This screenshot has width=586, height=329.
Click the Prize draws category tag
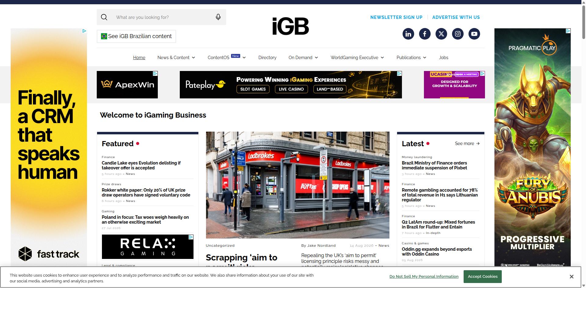point(111,184)
